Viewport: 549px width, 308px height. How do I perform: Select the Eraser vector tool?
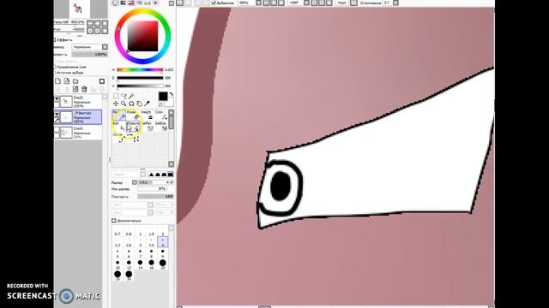(x=133, y=115)
